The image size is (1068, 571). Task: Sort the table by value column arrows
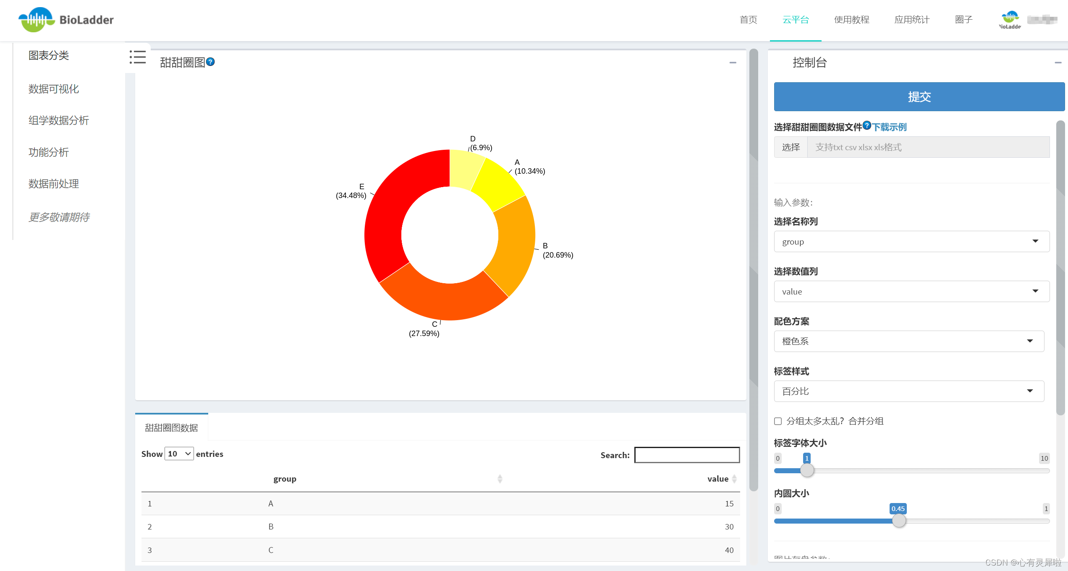(734, 479)
